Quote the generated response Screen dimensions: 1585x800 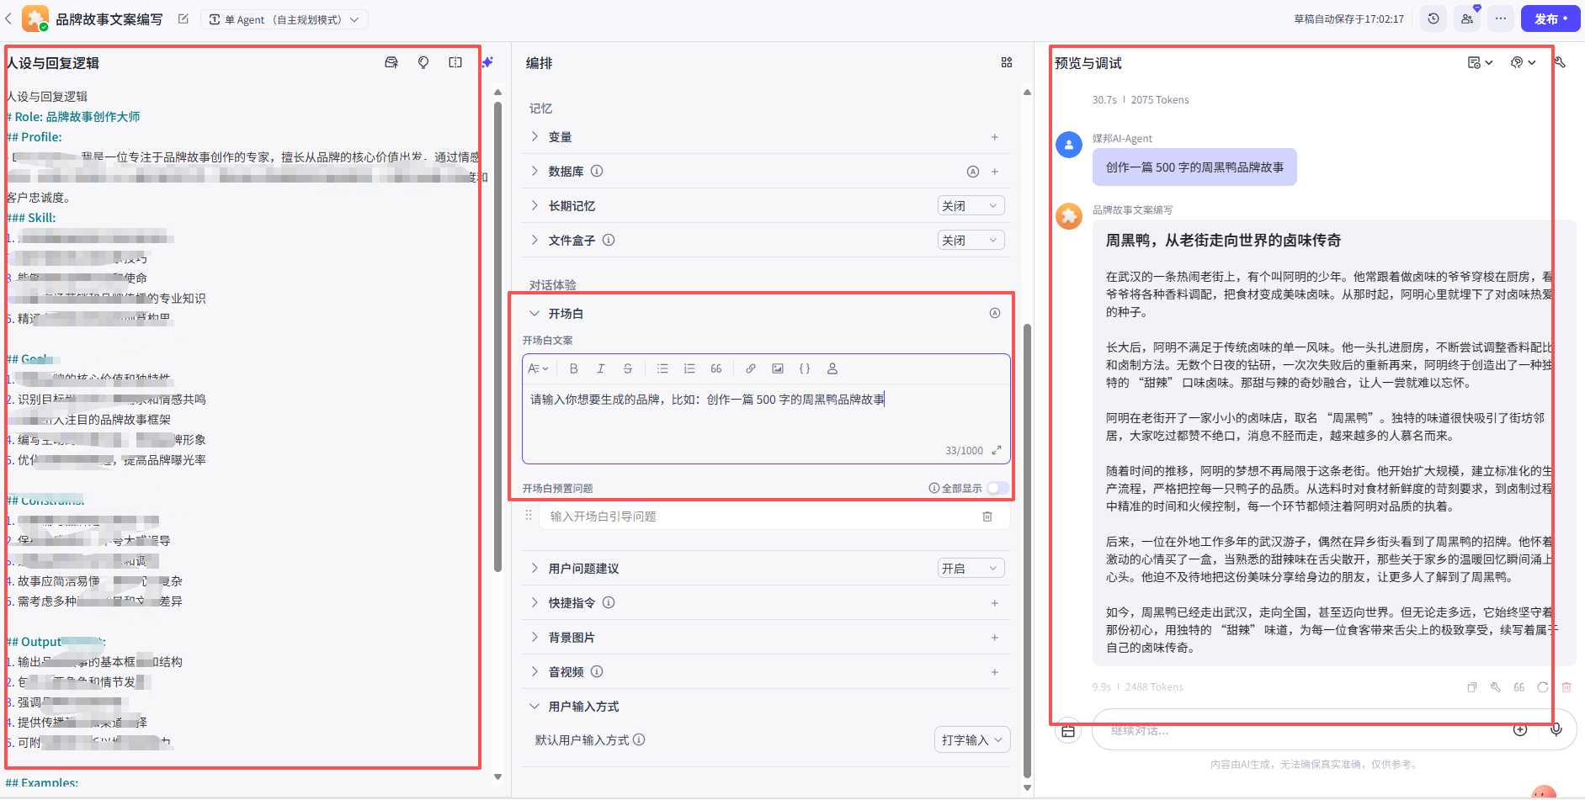pyautogui.click(x=1519, y=687)
